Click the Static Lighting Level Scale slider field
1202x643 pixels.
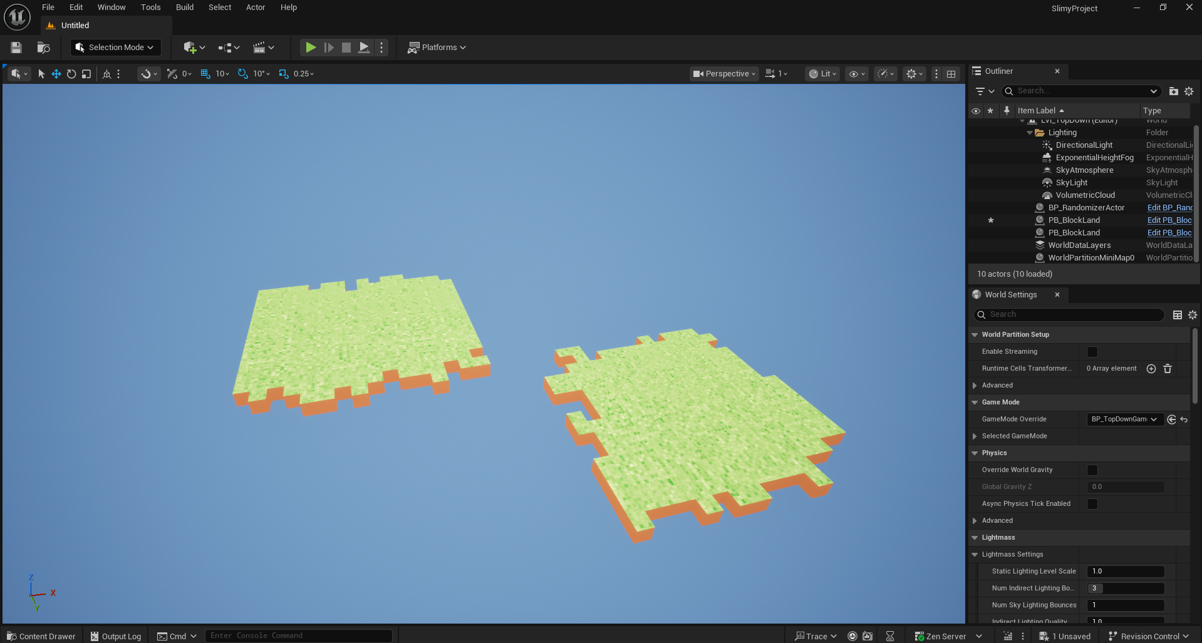click(x=1125, y=572)
